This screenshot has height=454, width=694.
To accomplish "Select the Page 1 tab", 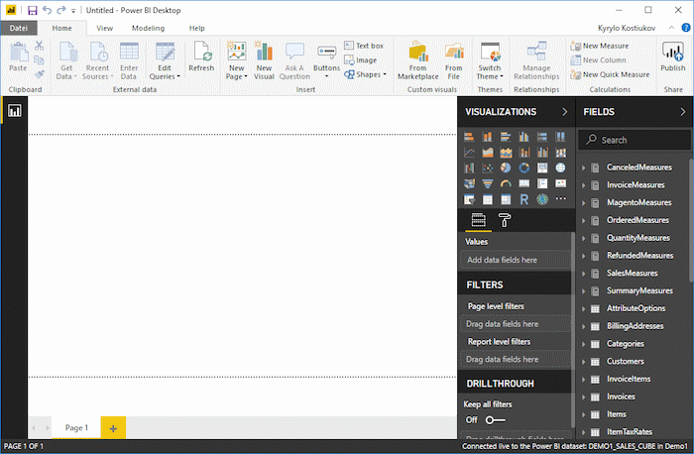I will coord(76,428).
